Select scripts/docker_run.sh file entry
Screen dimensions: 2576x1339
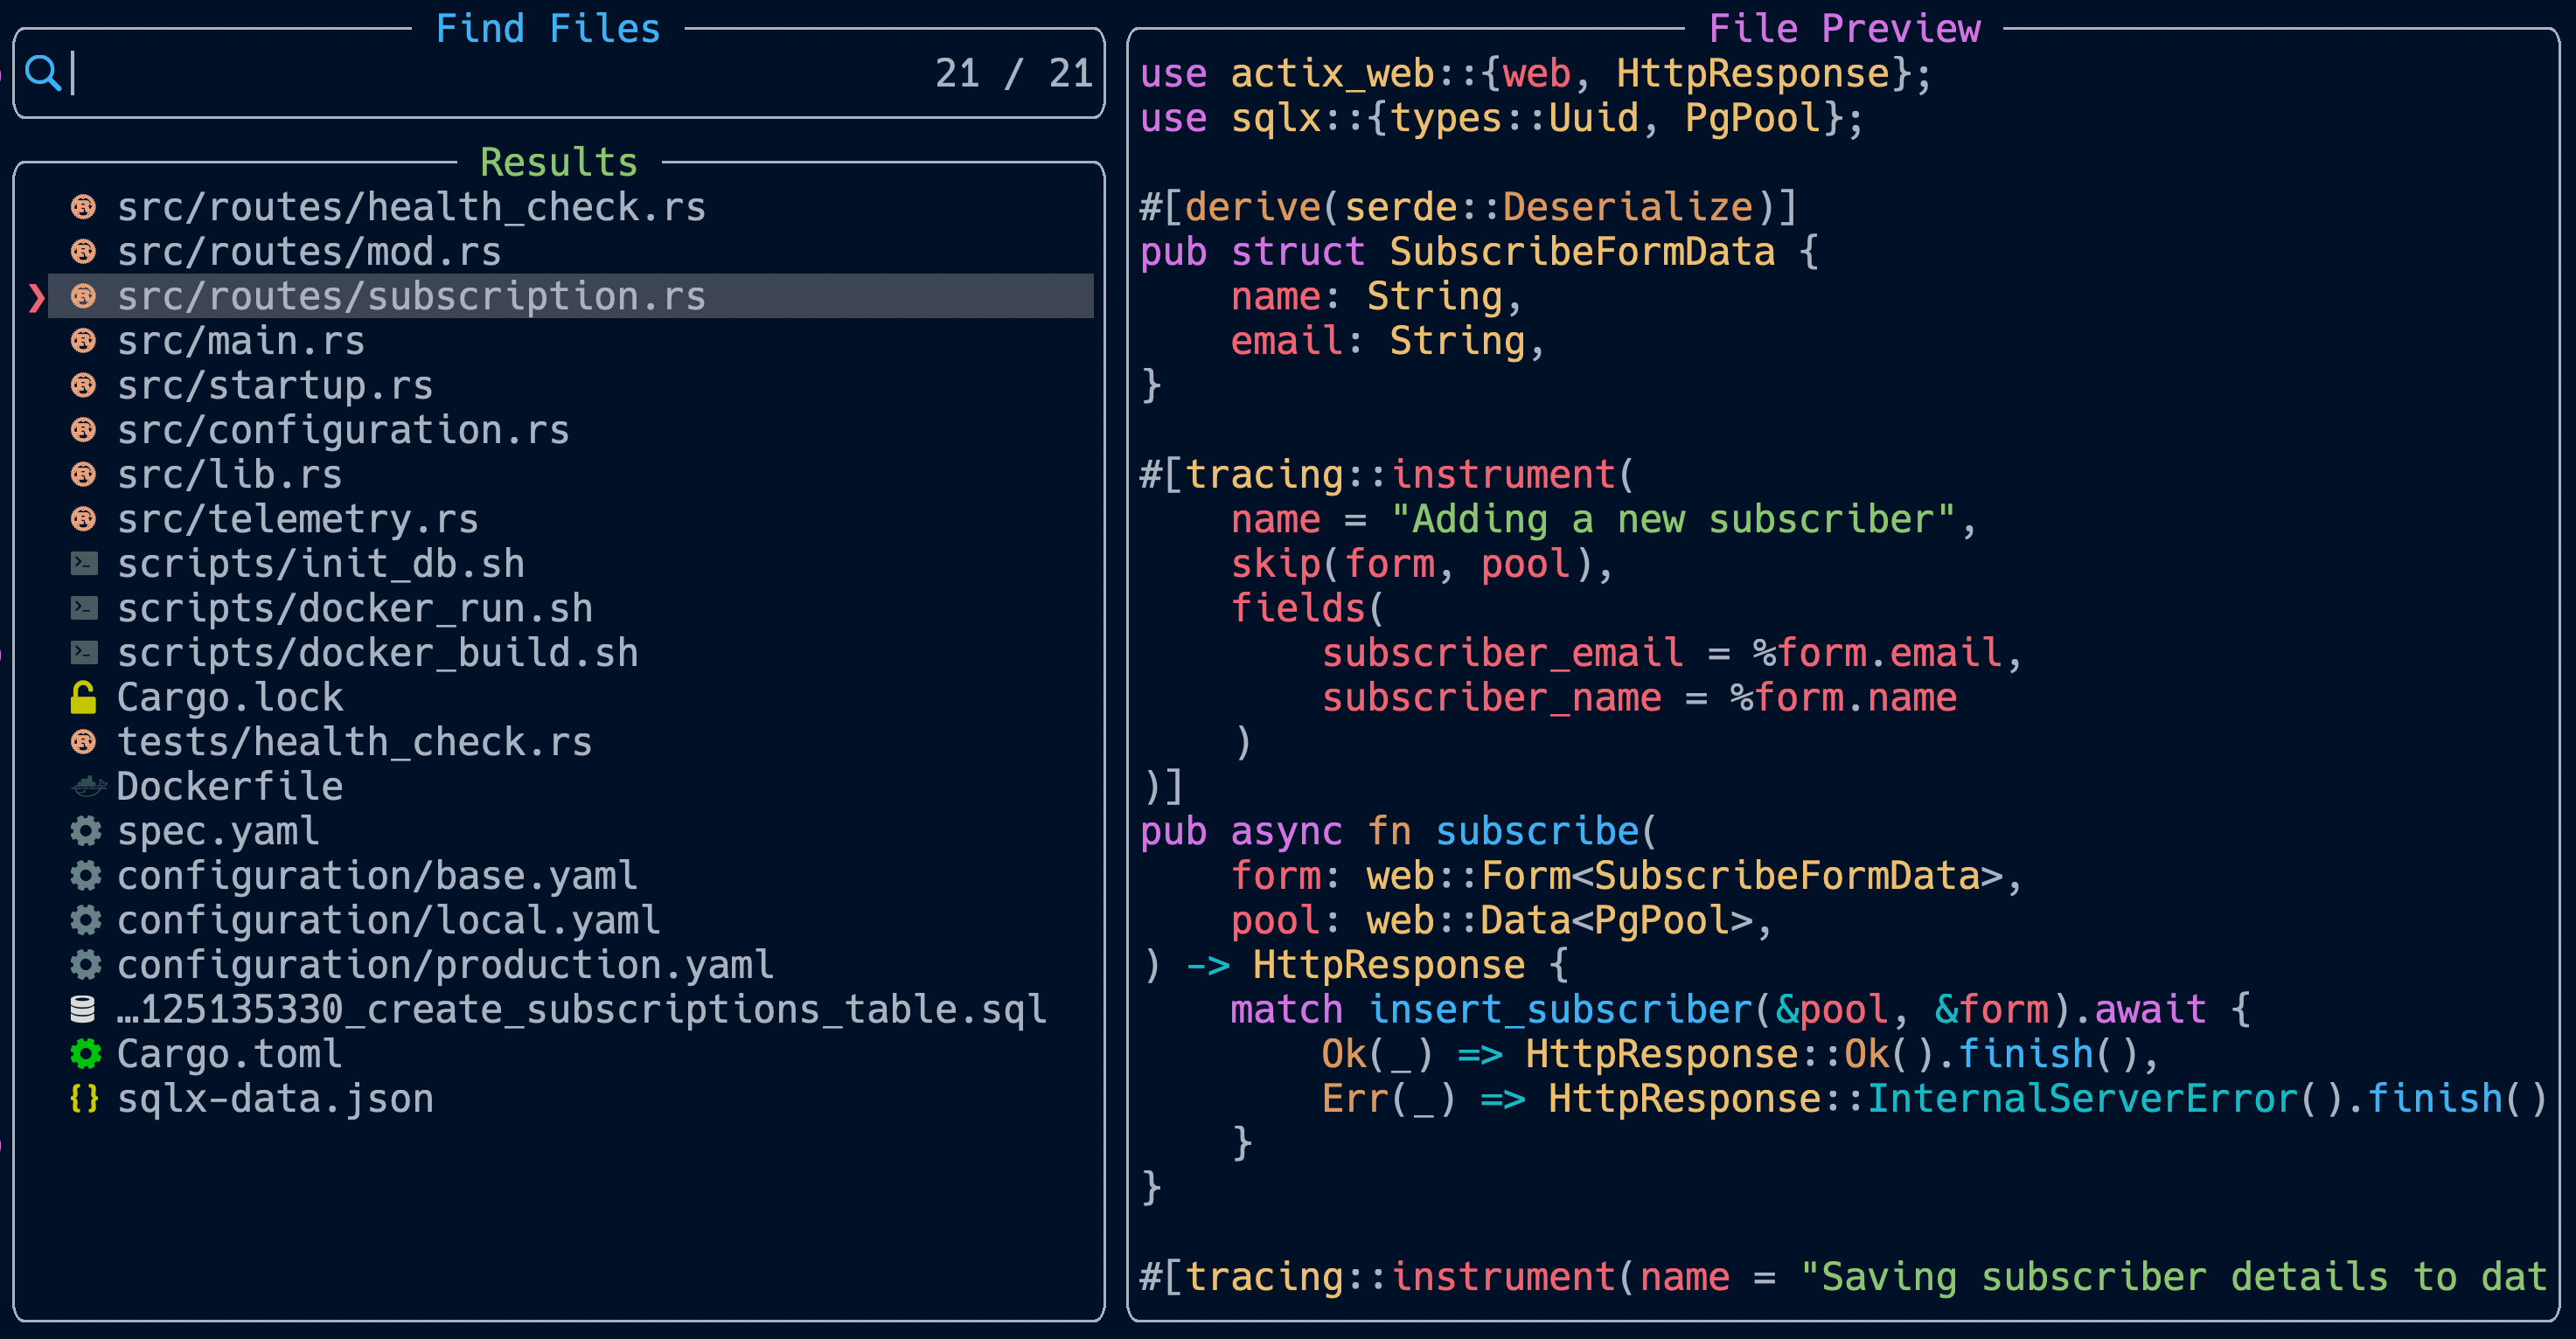571,607
